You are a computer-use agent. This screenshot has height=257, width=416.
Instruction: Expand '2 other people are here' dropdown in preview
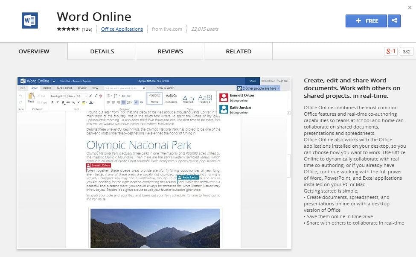click(x=259, y=88)
